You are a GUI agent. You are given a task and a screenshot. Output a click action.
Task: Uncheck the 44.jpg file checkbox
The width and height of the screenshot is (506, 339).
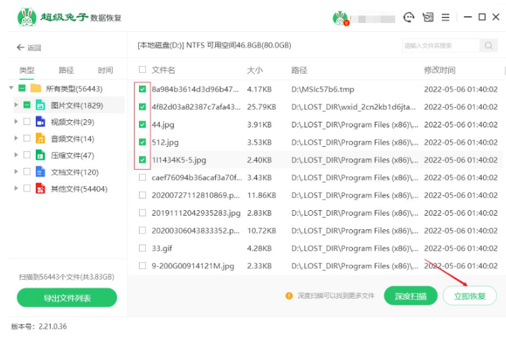[142, 125]
